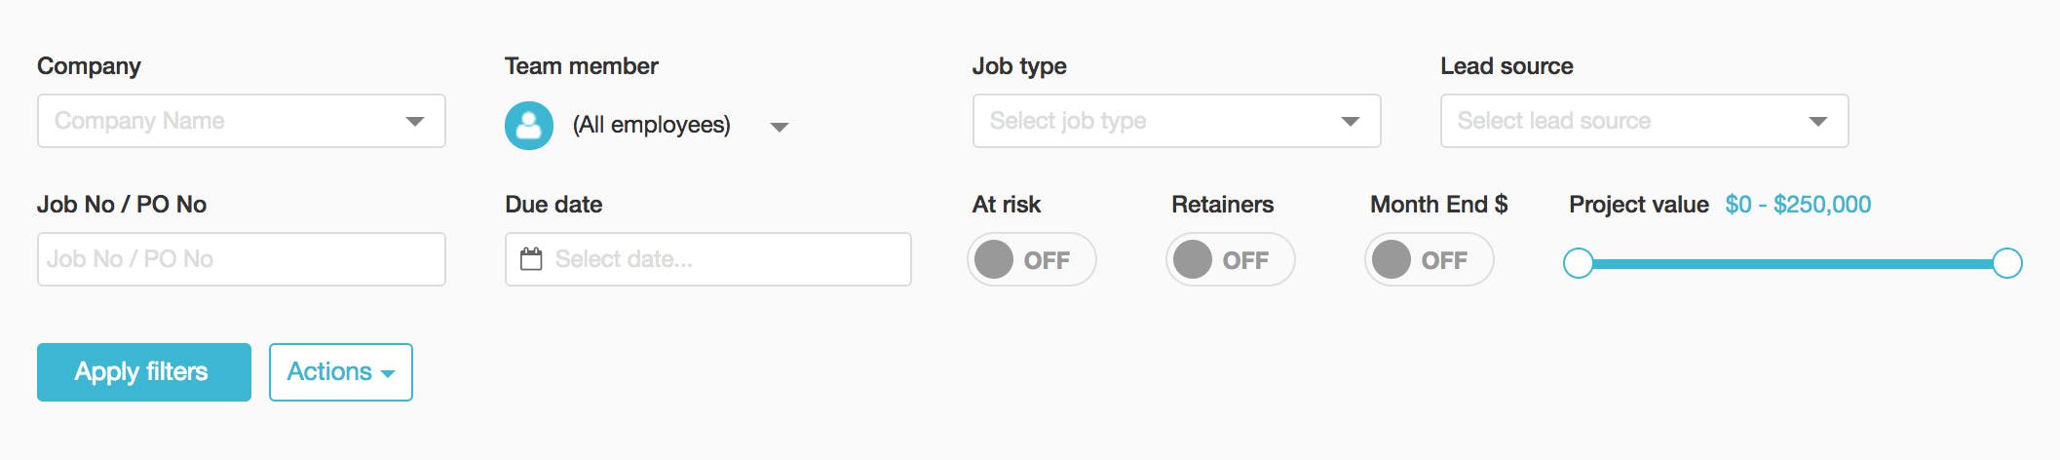Focus the Job No / PO No field
The height and width of the screenshot is (460, 2060).
[242, 259]
